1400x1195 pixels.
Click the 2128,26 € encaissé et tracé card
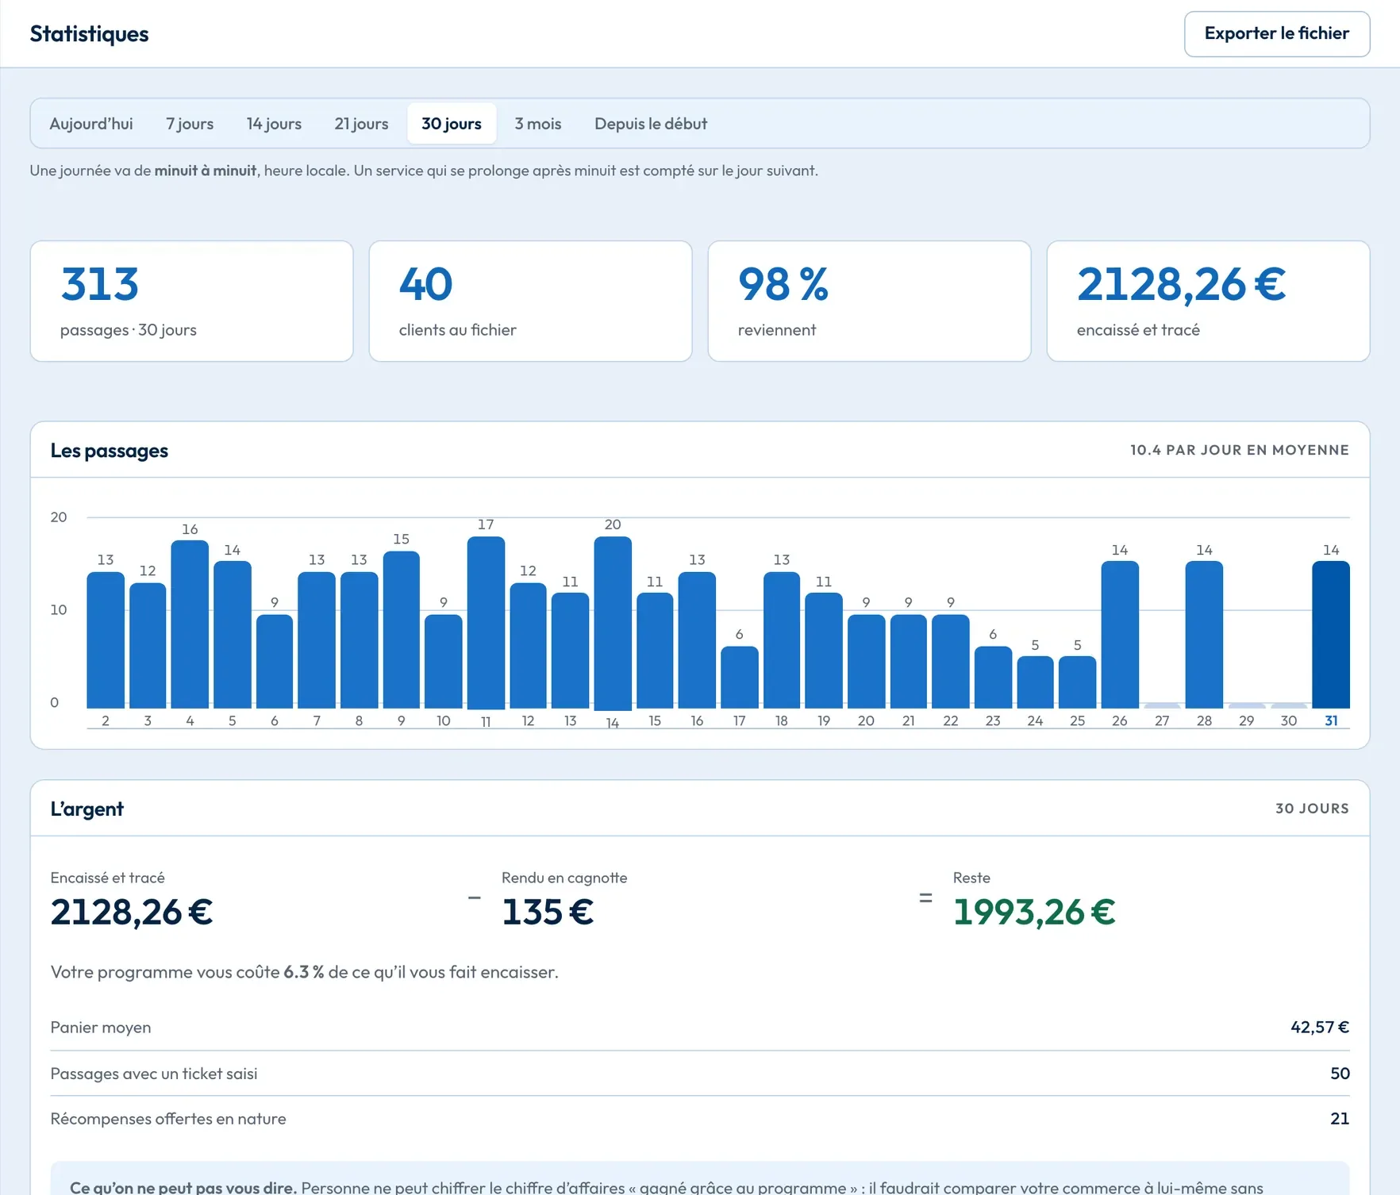[1208, 302]
